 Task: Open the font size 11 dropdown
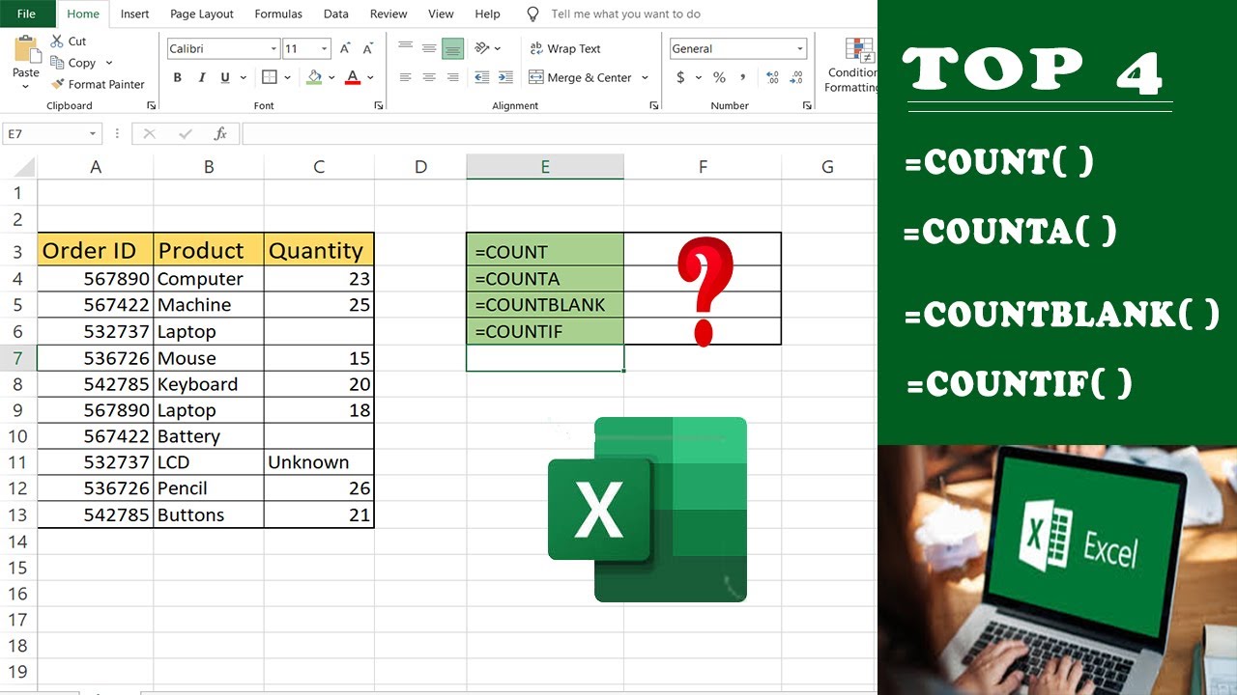[324, 48]
